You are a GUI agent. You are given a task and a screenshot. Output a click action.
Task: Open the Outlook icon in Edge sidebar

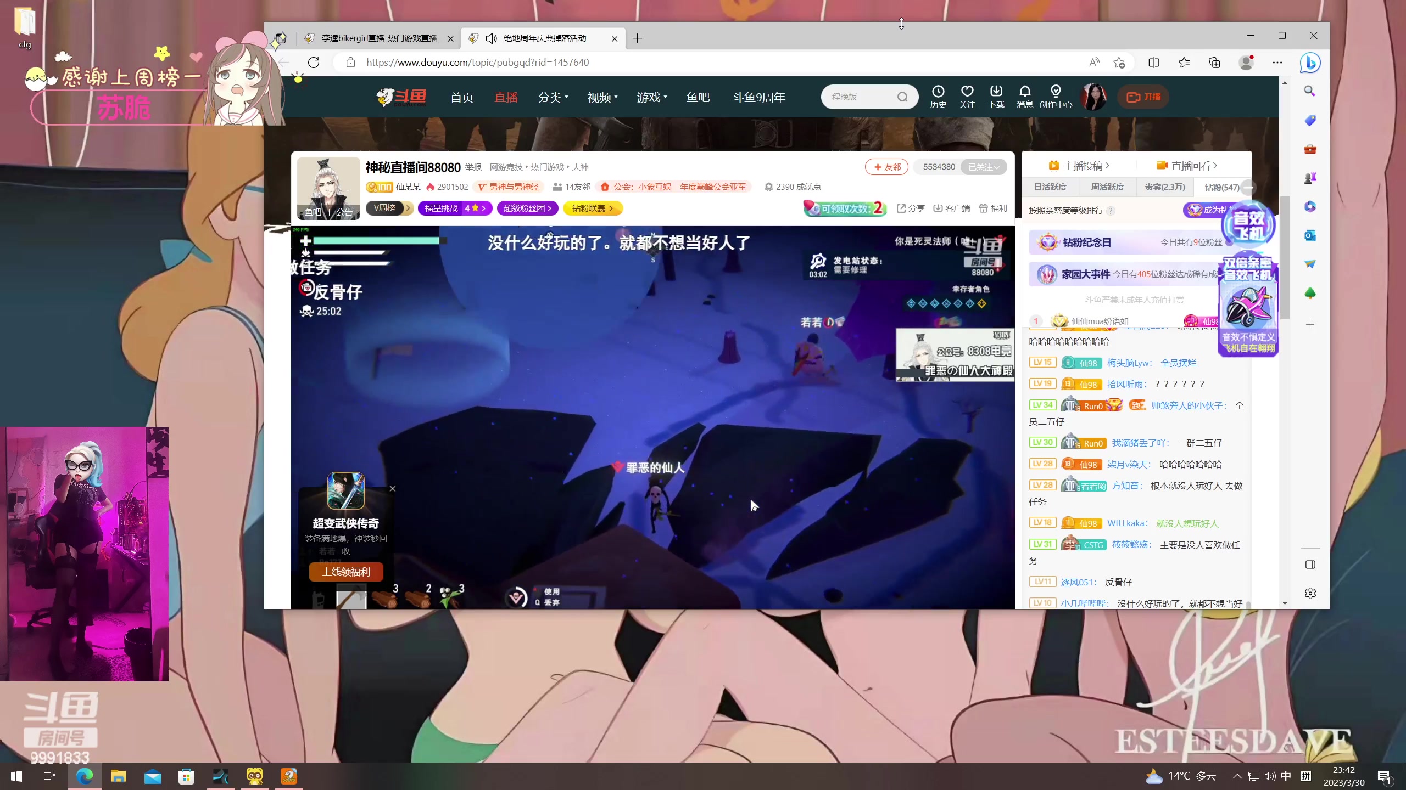(x=1310, y=235)
